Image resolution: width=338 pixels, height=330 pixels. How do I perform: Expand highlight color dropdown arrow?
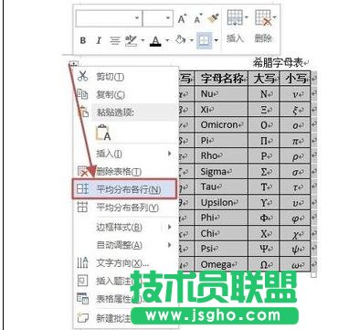point(143,40)
